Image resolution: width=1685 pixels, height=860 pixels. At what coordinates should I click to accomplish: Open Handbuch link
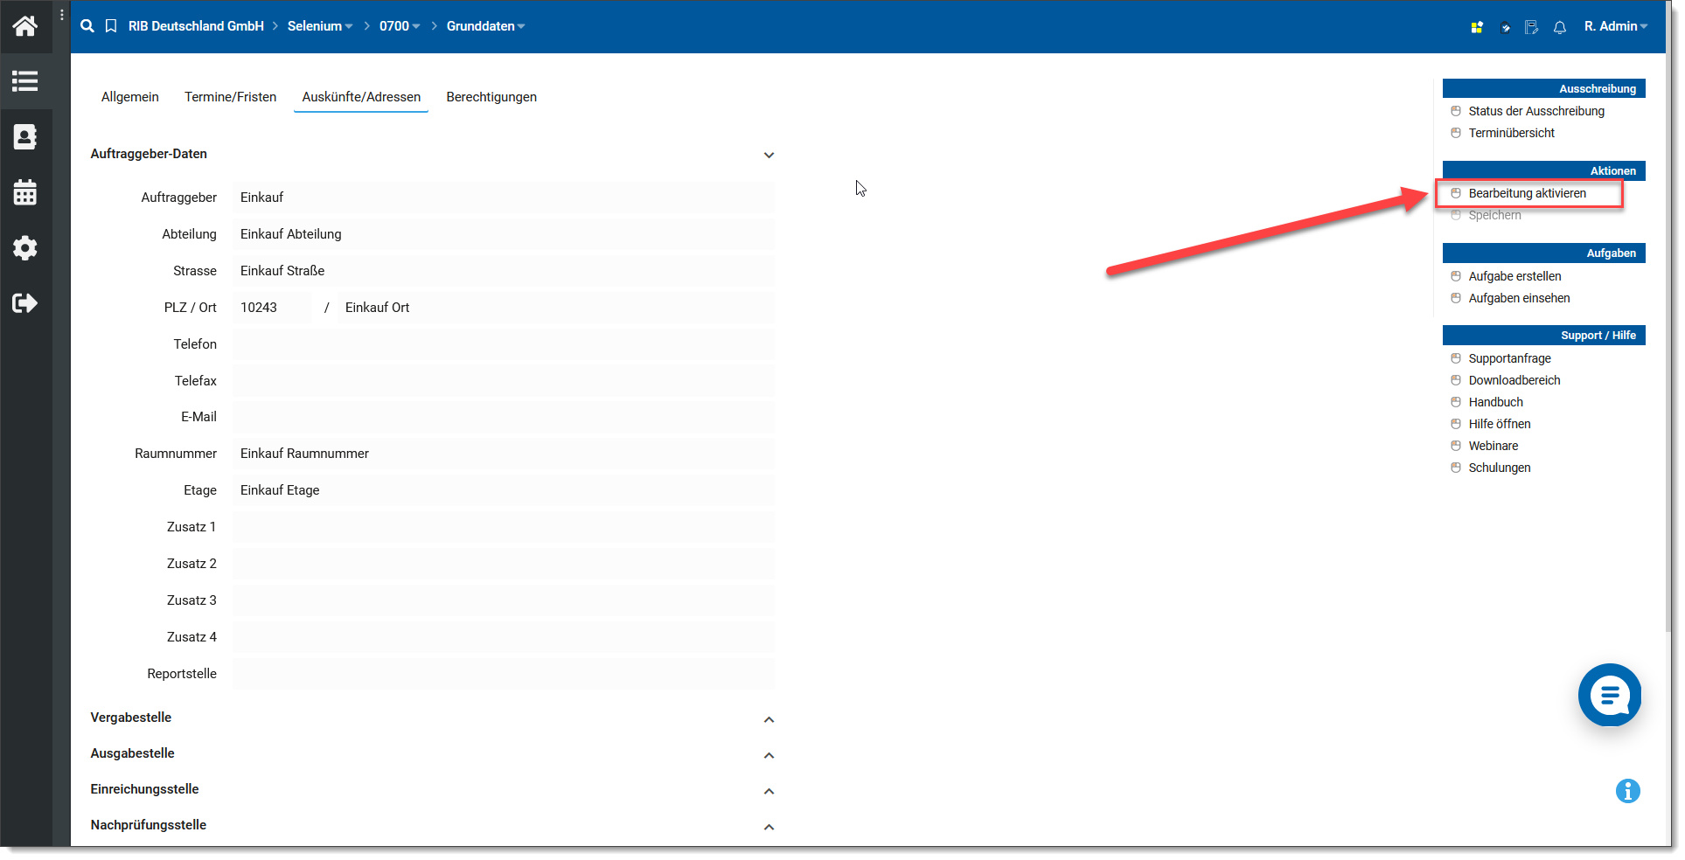(x=1495, y=402)
